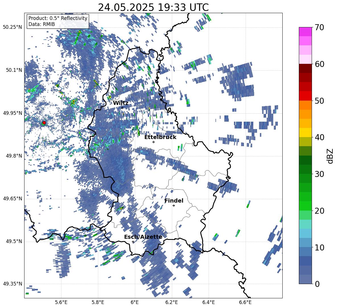Click the 49.35°N latitude label

(x=13, y=284)
